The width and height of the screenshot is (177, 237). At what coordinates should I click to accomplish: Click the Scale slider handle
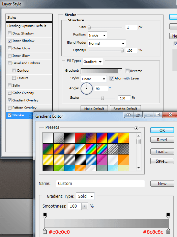(x=102, y=98)
